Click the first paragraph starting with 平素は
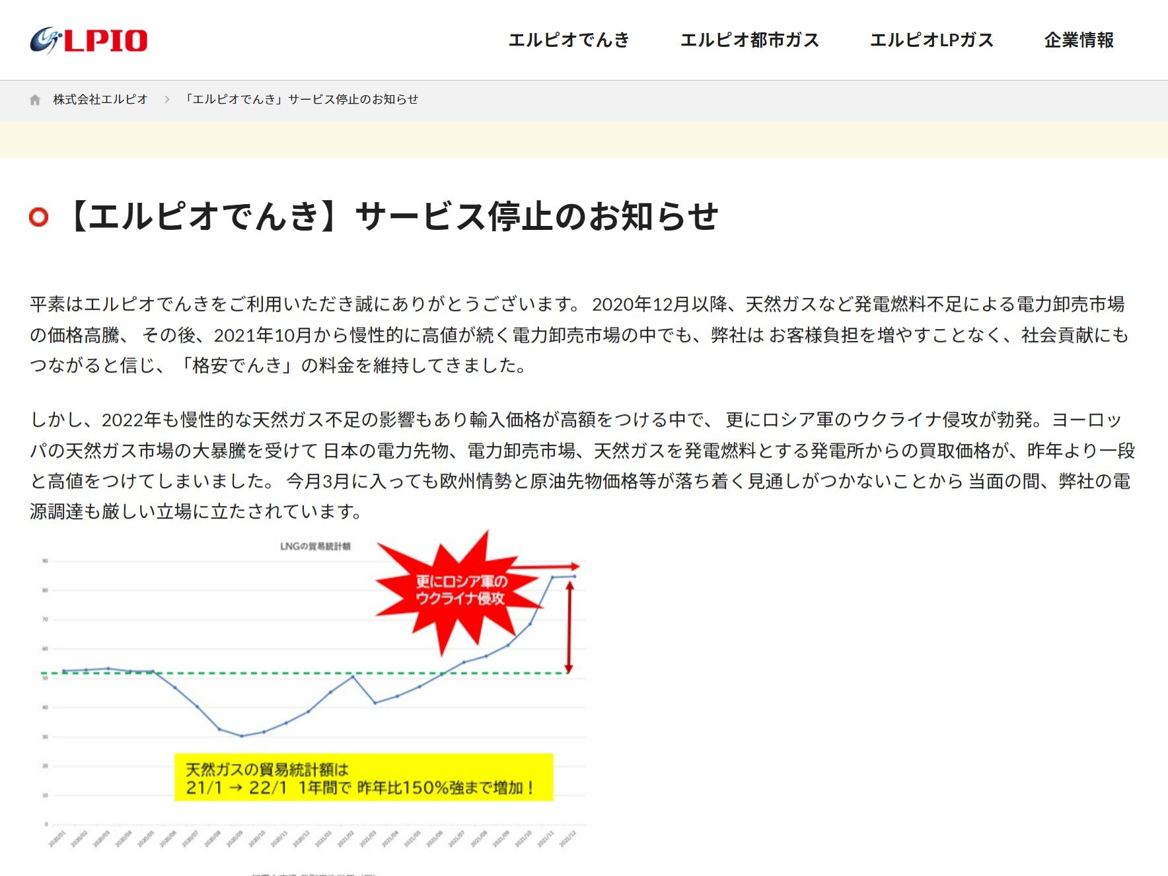This screenshot has height=876, width=1168. [578, 335]
